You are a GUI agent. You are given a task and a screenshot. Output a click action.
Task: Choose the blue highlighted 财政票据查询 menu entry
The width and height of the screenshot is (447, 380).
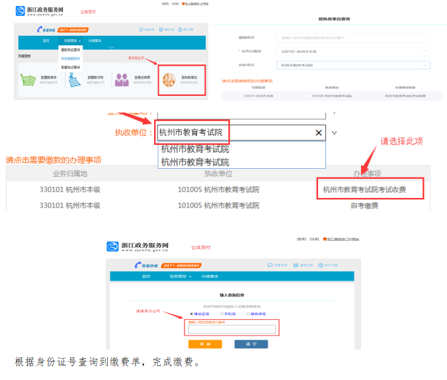[x=70, y=58]
